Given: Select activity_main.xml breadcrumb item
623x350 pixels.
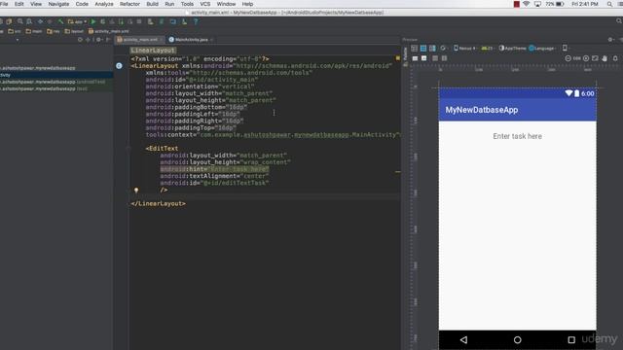Looking at the screenshot, I should 108,31.
